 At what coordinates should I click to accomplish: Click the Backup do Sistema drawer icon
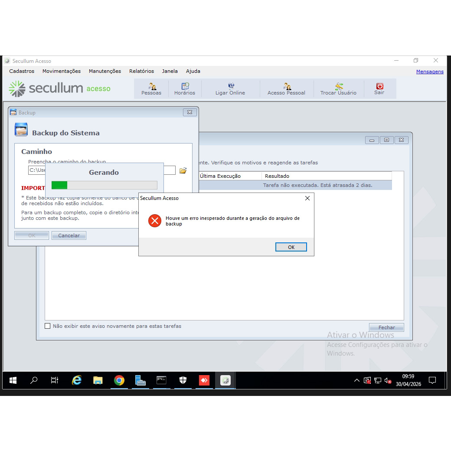click(x=21, y=130)
